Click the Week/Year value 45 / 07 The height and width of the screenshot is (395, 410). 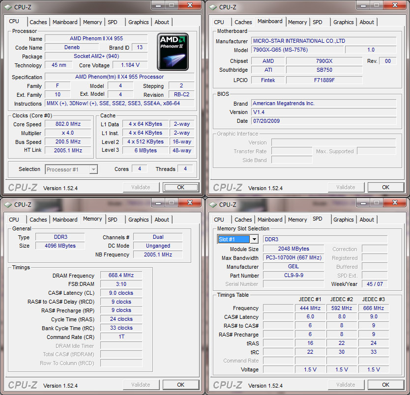(375, 284)
